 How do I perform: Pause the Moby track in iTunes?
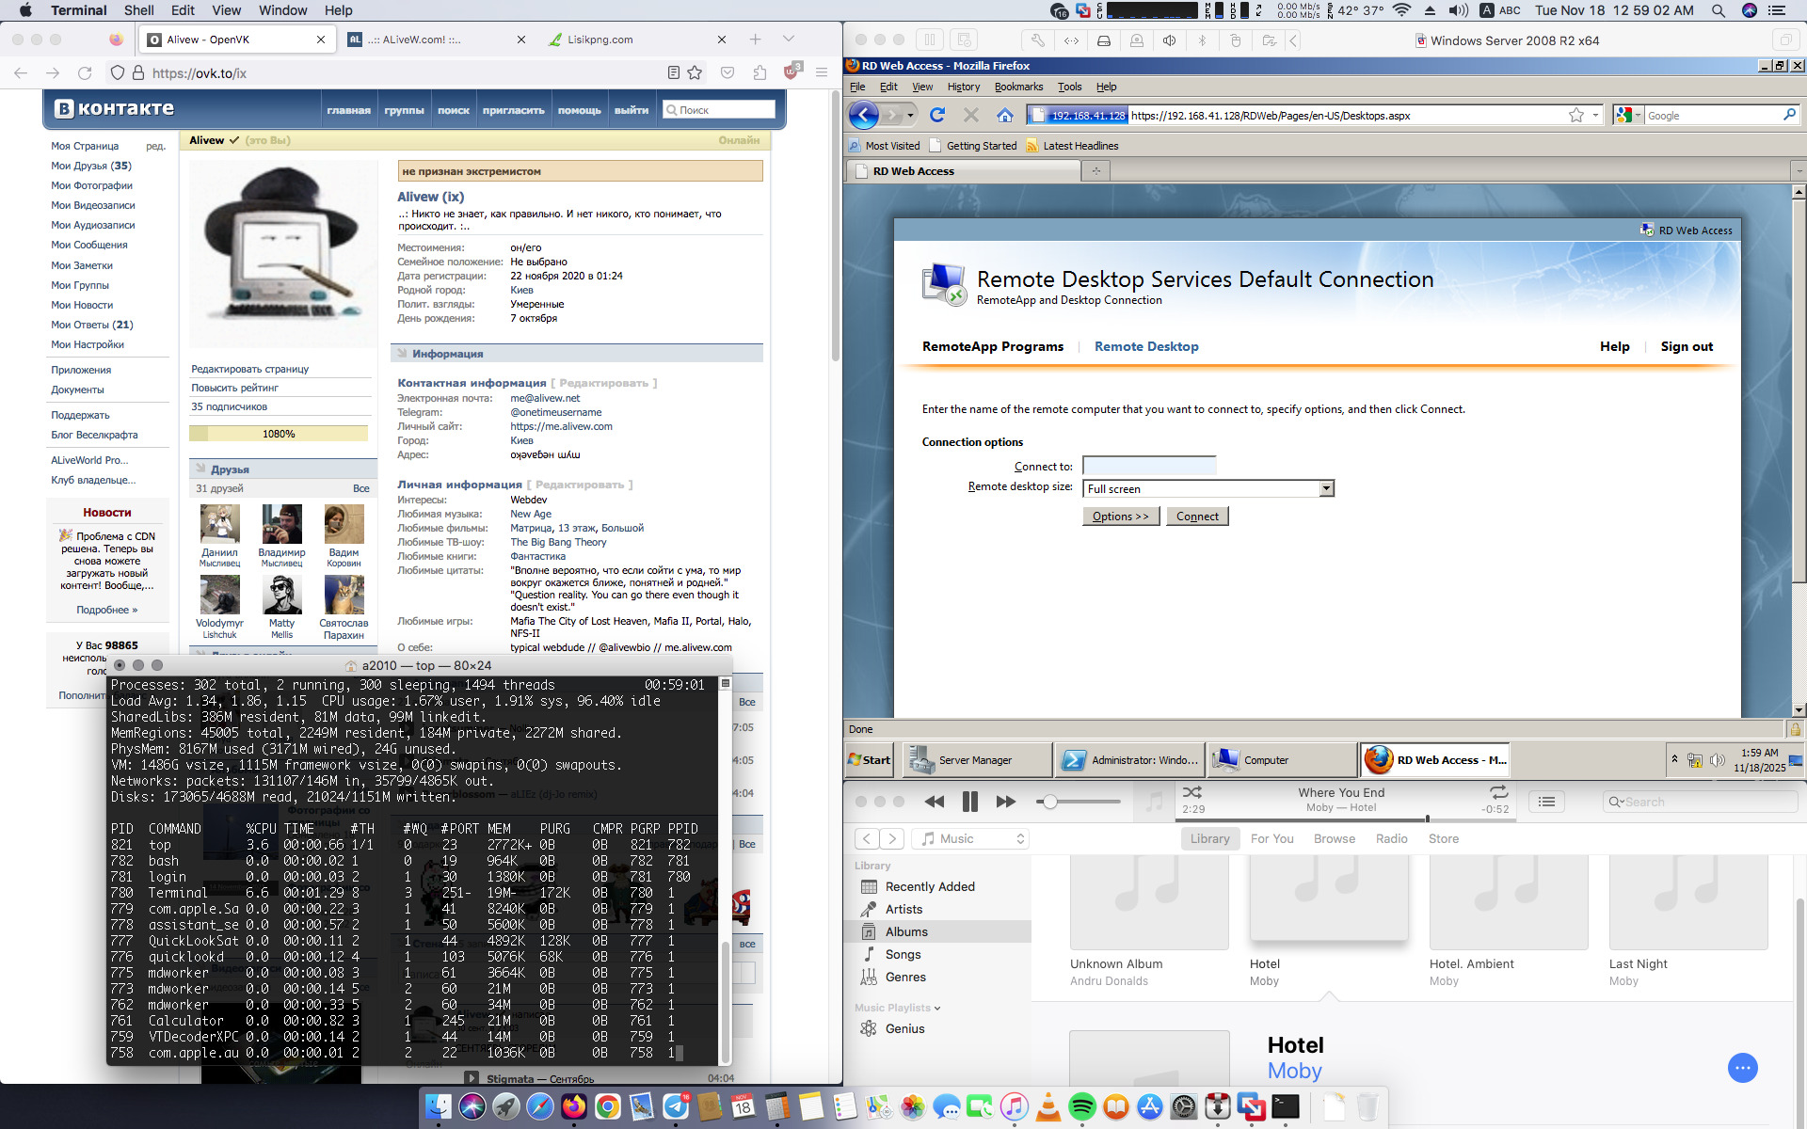click(970, 802)
